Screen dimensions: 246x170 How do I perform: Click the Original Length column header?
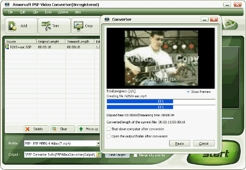tap(51, 41)
